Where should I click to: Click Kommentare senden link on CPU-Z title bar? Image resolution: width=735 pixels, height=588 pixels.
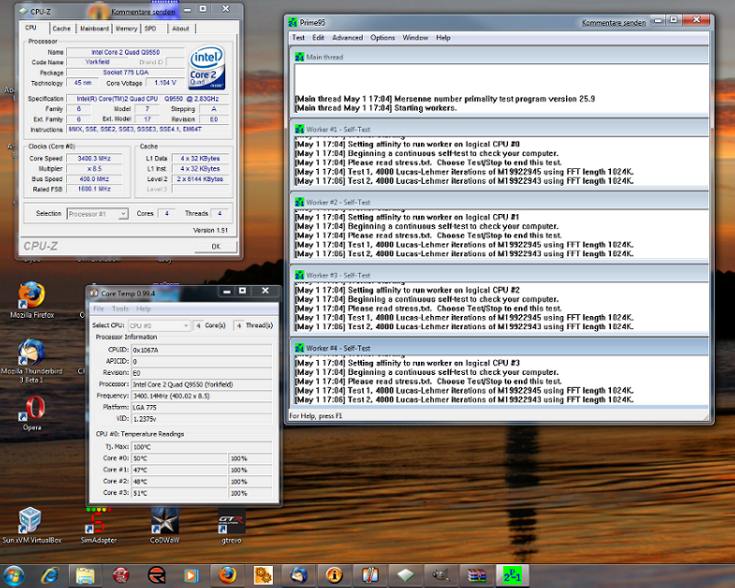(x=143, y=12)
